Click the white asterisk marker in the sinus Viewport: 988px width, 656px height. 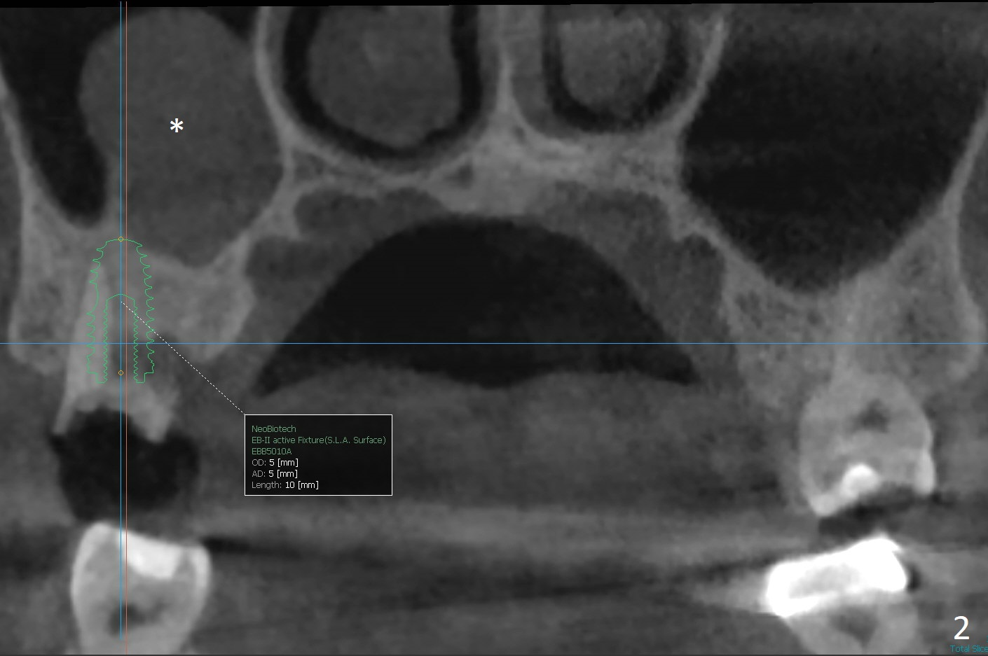tap(177, 127)
